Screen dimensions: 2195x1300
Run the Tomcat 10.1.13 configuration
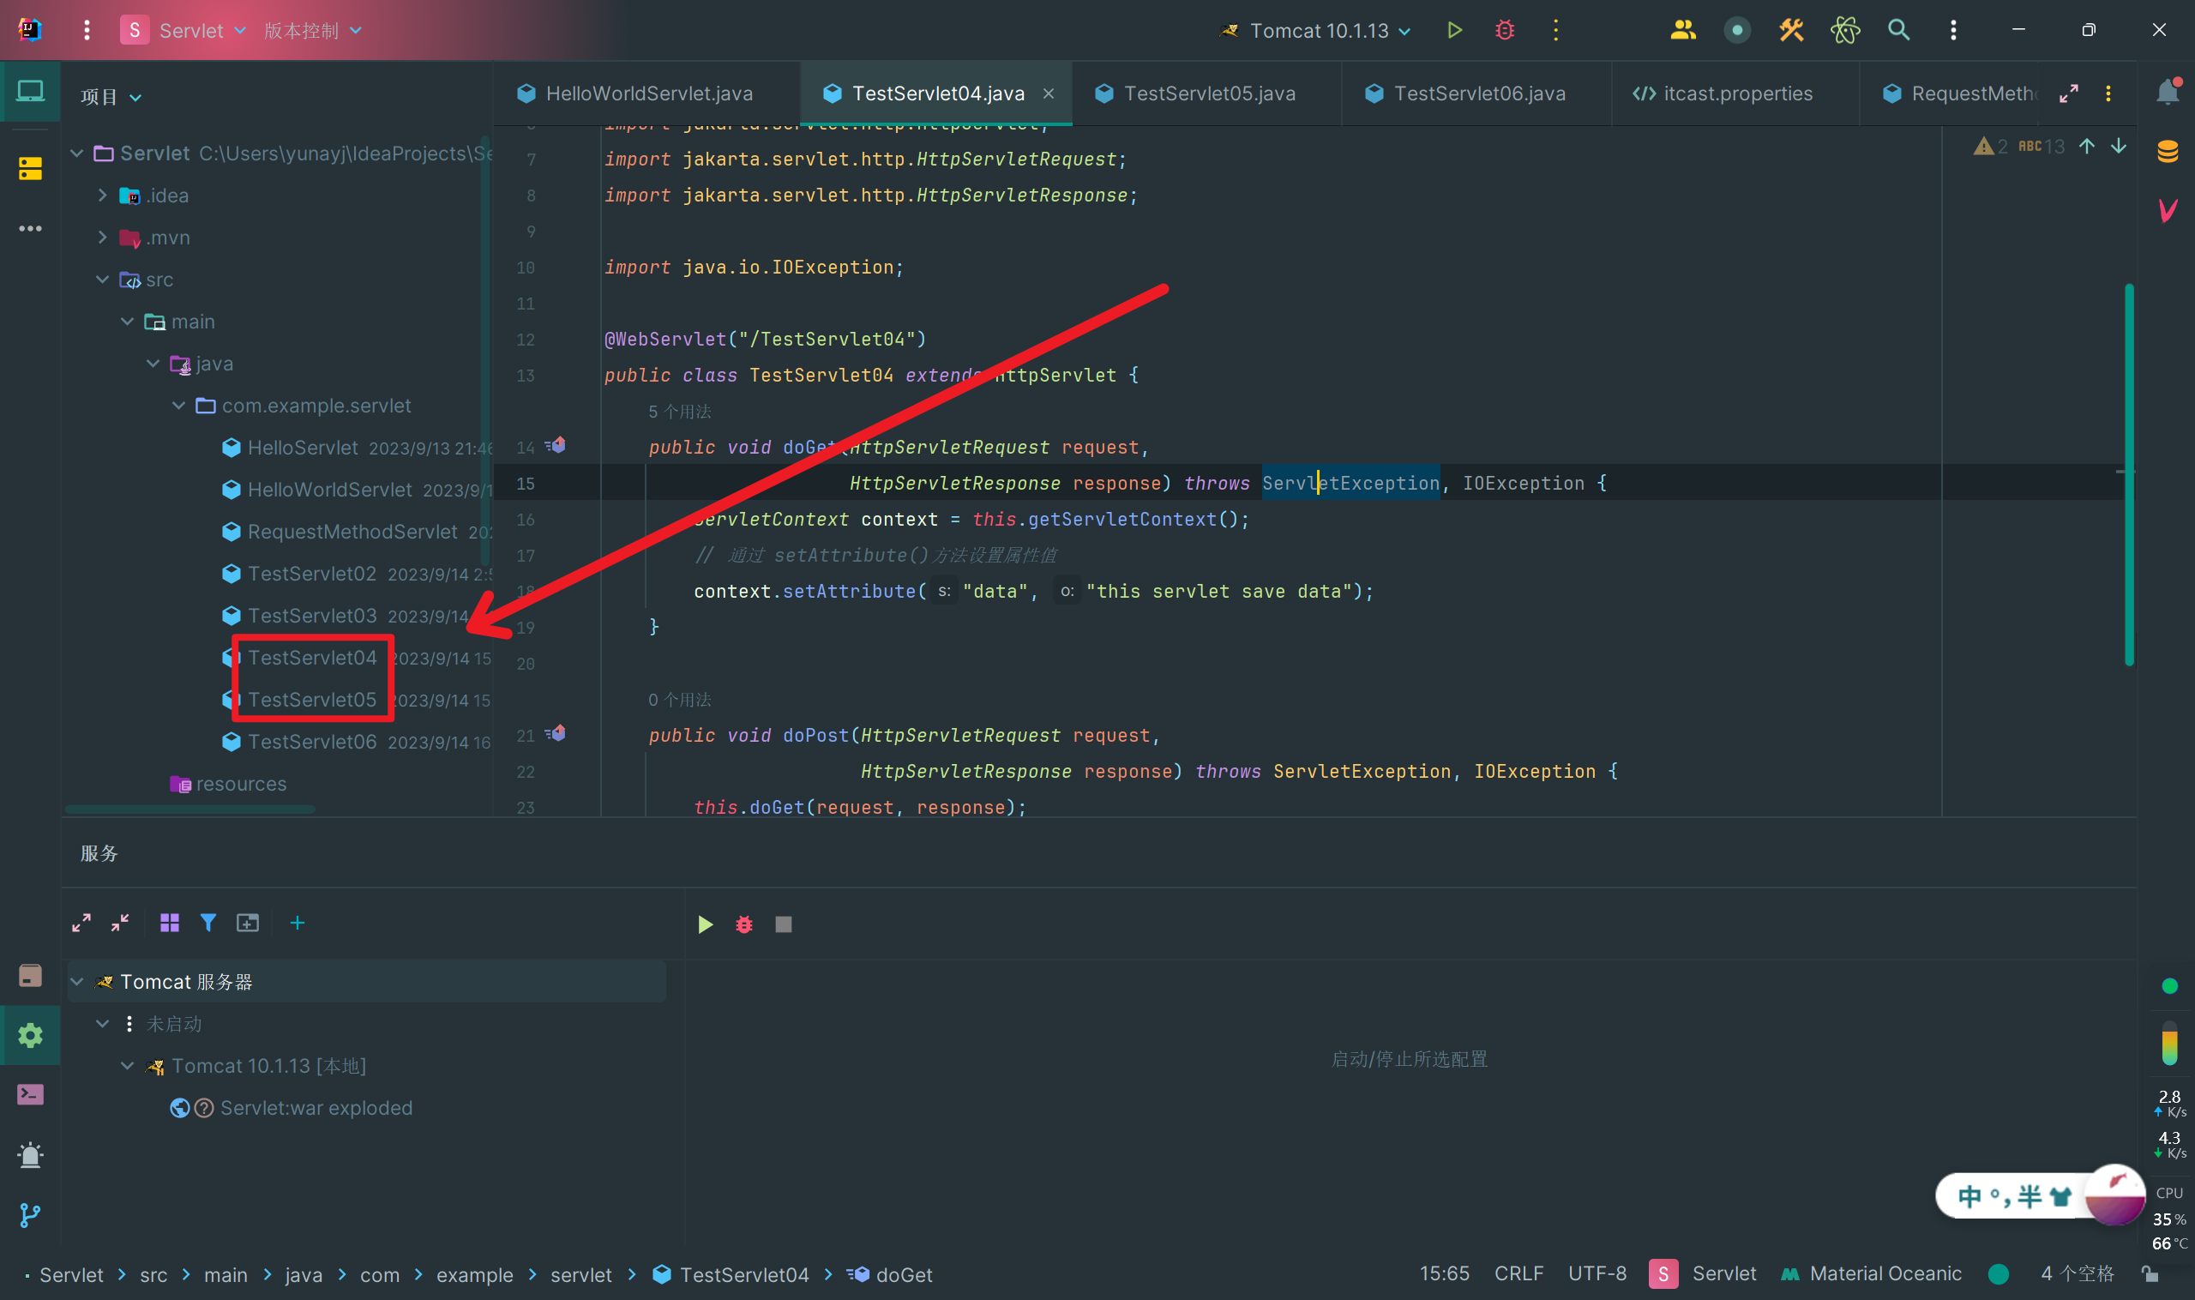click(x=1454, y=31)
